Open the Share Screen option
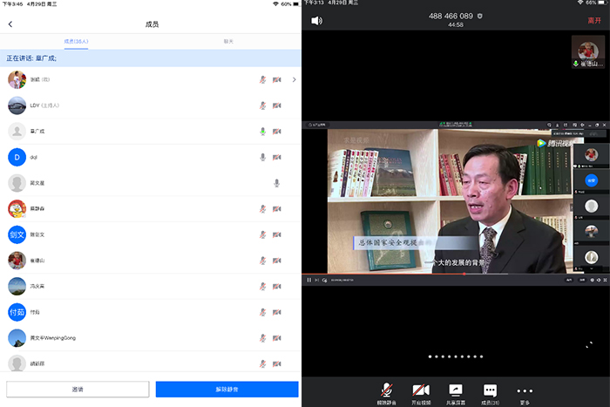This screenshot has width=610, height=407. pyautogui.click(x=455, y=393)
